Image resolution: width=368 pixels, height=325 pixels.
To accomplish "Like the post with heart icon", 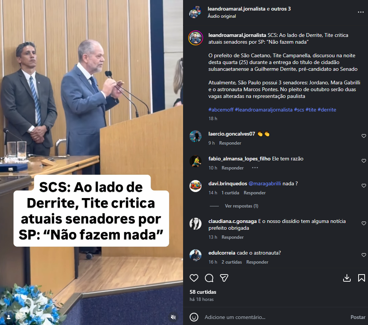I will pyautogui.click(x=194, y=278).
